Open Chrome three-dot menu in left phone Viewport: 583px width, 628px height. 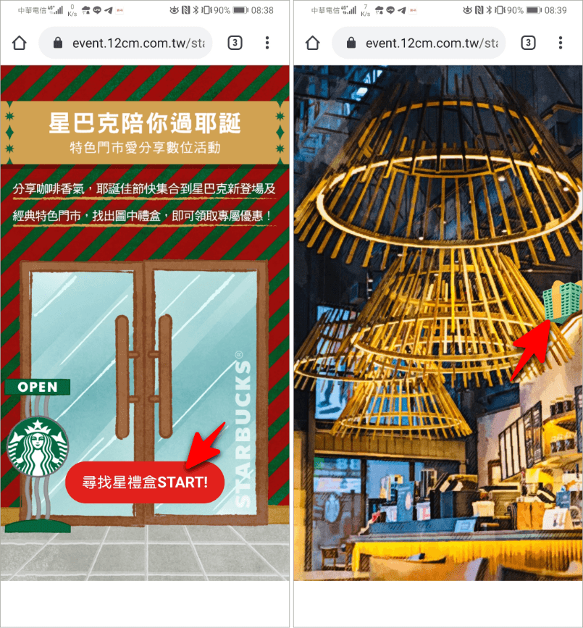[x=267, y=43]
